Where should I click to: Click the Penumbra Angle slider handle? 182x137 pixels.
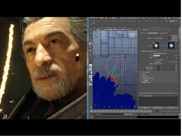168,68
